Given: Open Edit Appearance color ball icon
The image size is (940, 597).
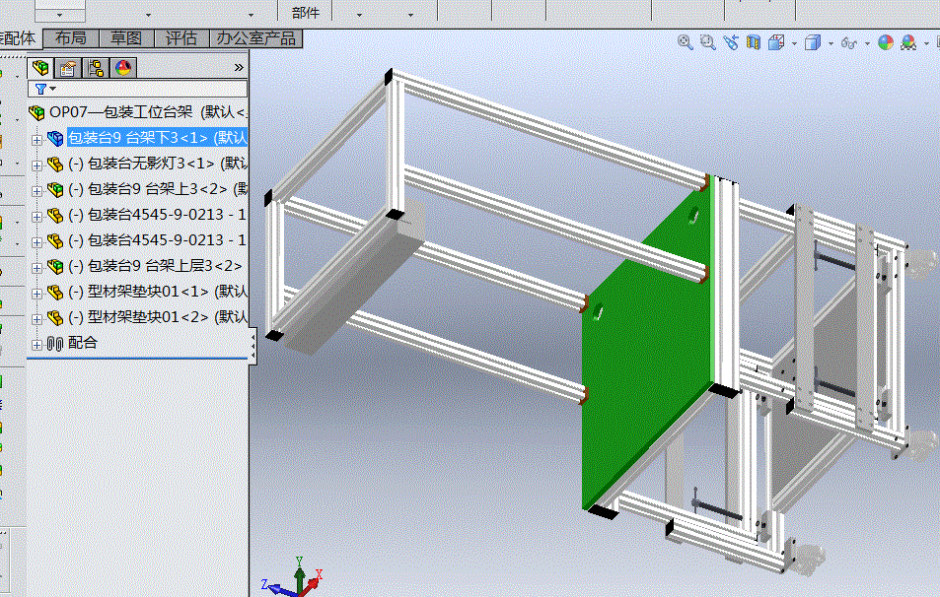Looking at the screenshot, I should point(886,42).
